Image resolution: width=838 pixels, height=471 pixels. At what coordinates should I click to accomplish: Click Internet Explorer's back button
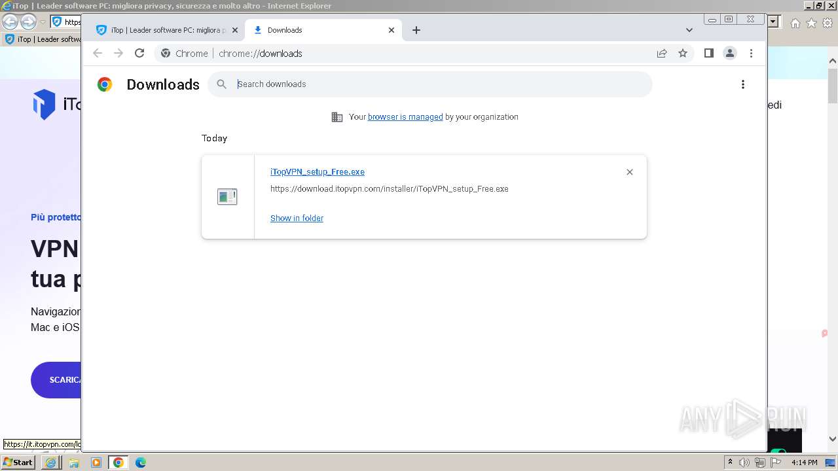[10, 22]
